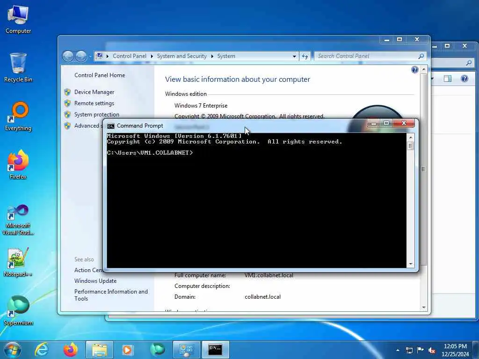Expand arrow after Control Panel breadcrumb
This screenshot has height=359, width=479.
pos(152,56)
